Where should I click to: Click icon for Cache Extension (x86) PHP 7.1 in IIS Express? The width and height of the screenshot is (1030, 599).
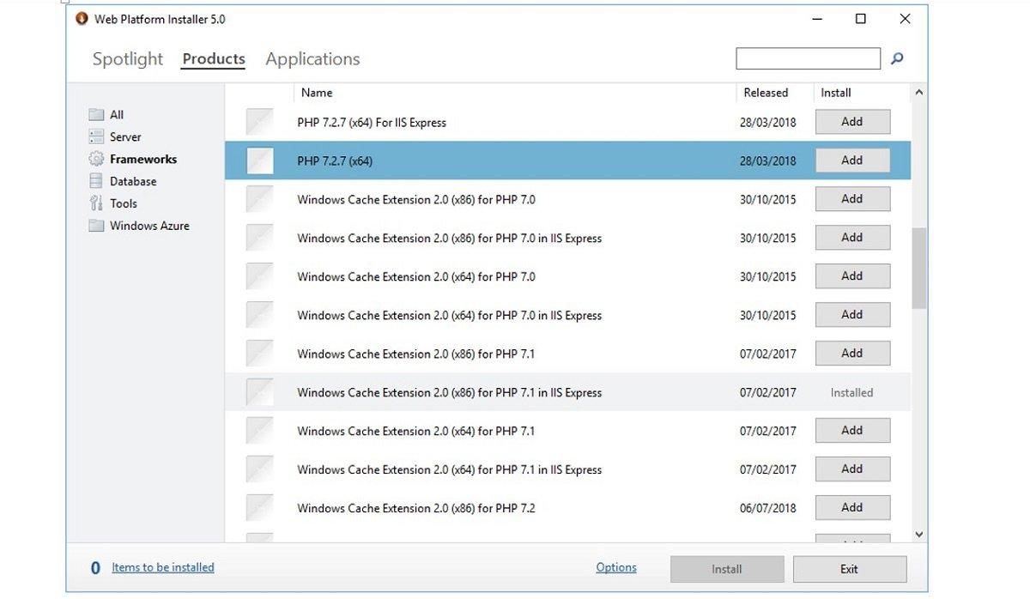pyautogui.click(x=260, y=392)
